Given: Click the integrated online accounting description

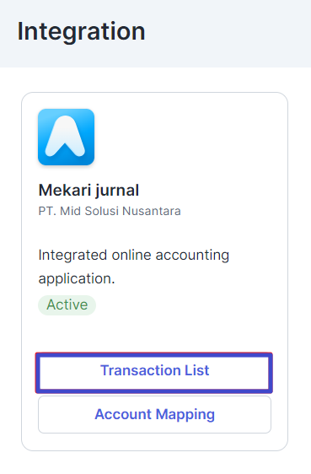Looking at the screenshot, I should click(x=134, y=267).
